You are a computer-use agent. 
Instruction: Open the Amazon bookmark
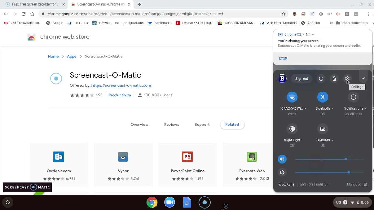[310, 23]
